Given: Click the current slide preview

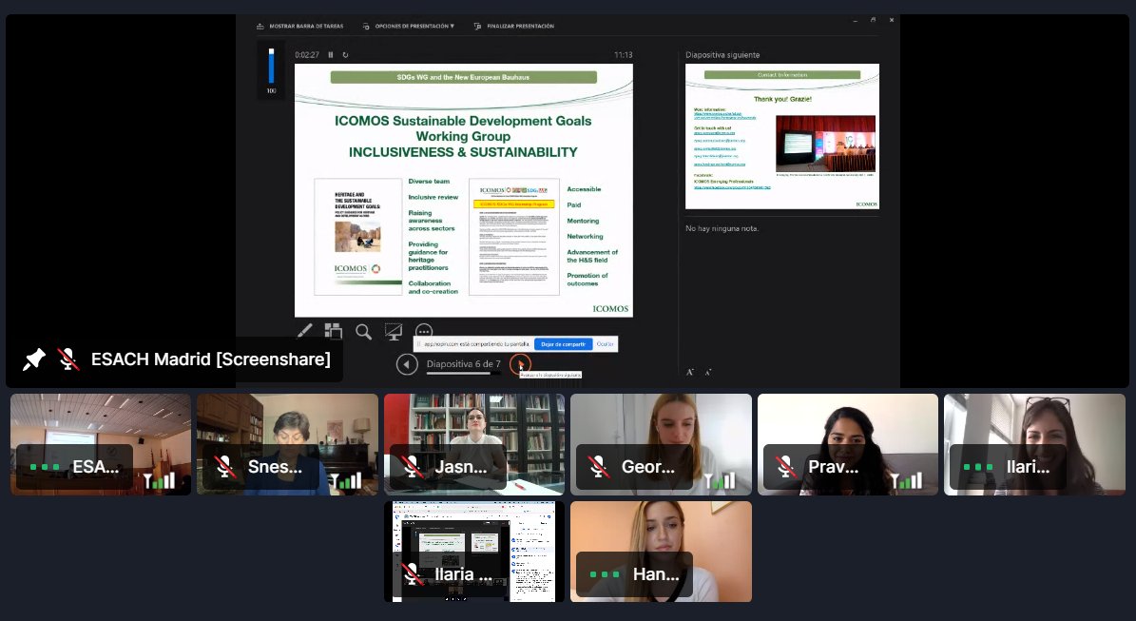Looking at the screenshot, I should pyautogui.click(x=464, y=190).
